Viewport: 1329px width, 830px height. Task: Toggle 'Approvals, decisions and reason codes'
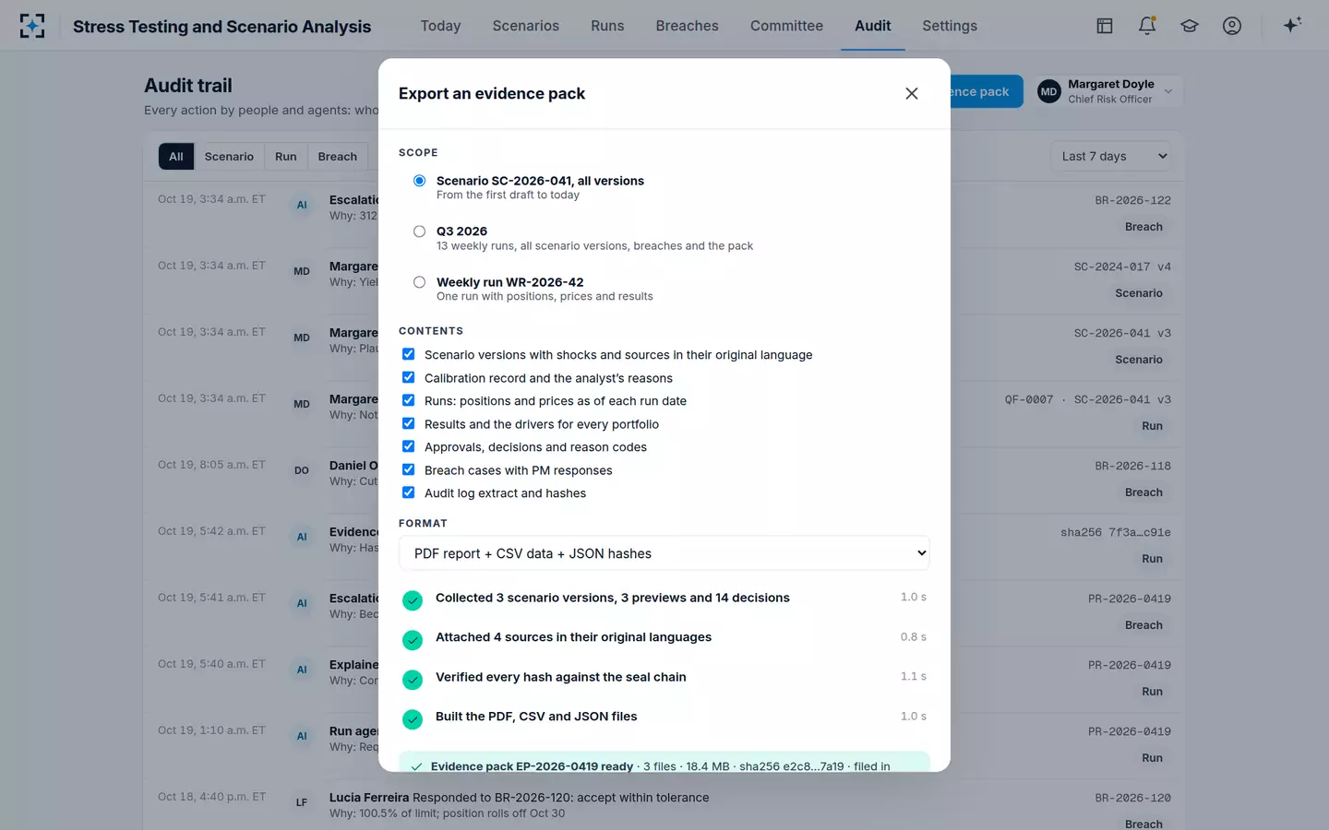[408, 446]
